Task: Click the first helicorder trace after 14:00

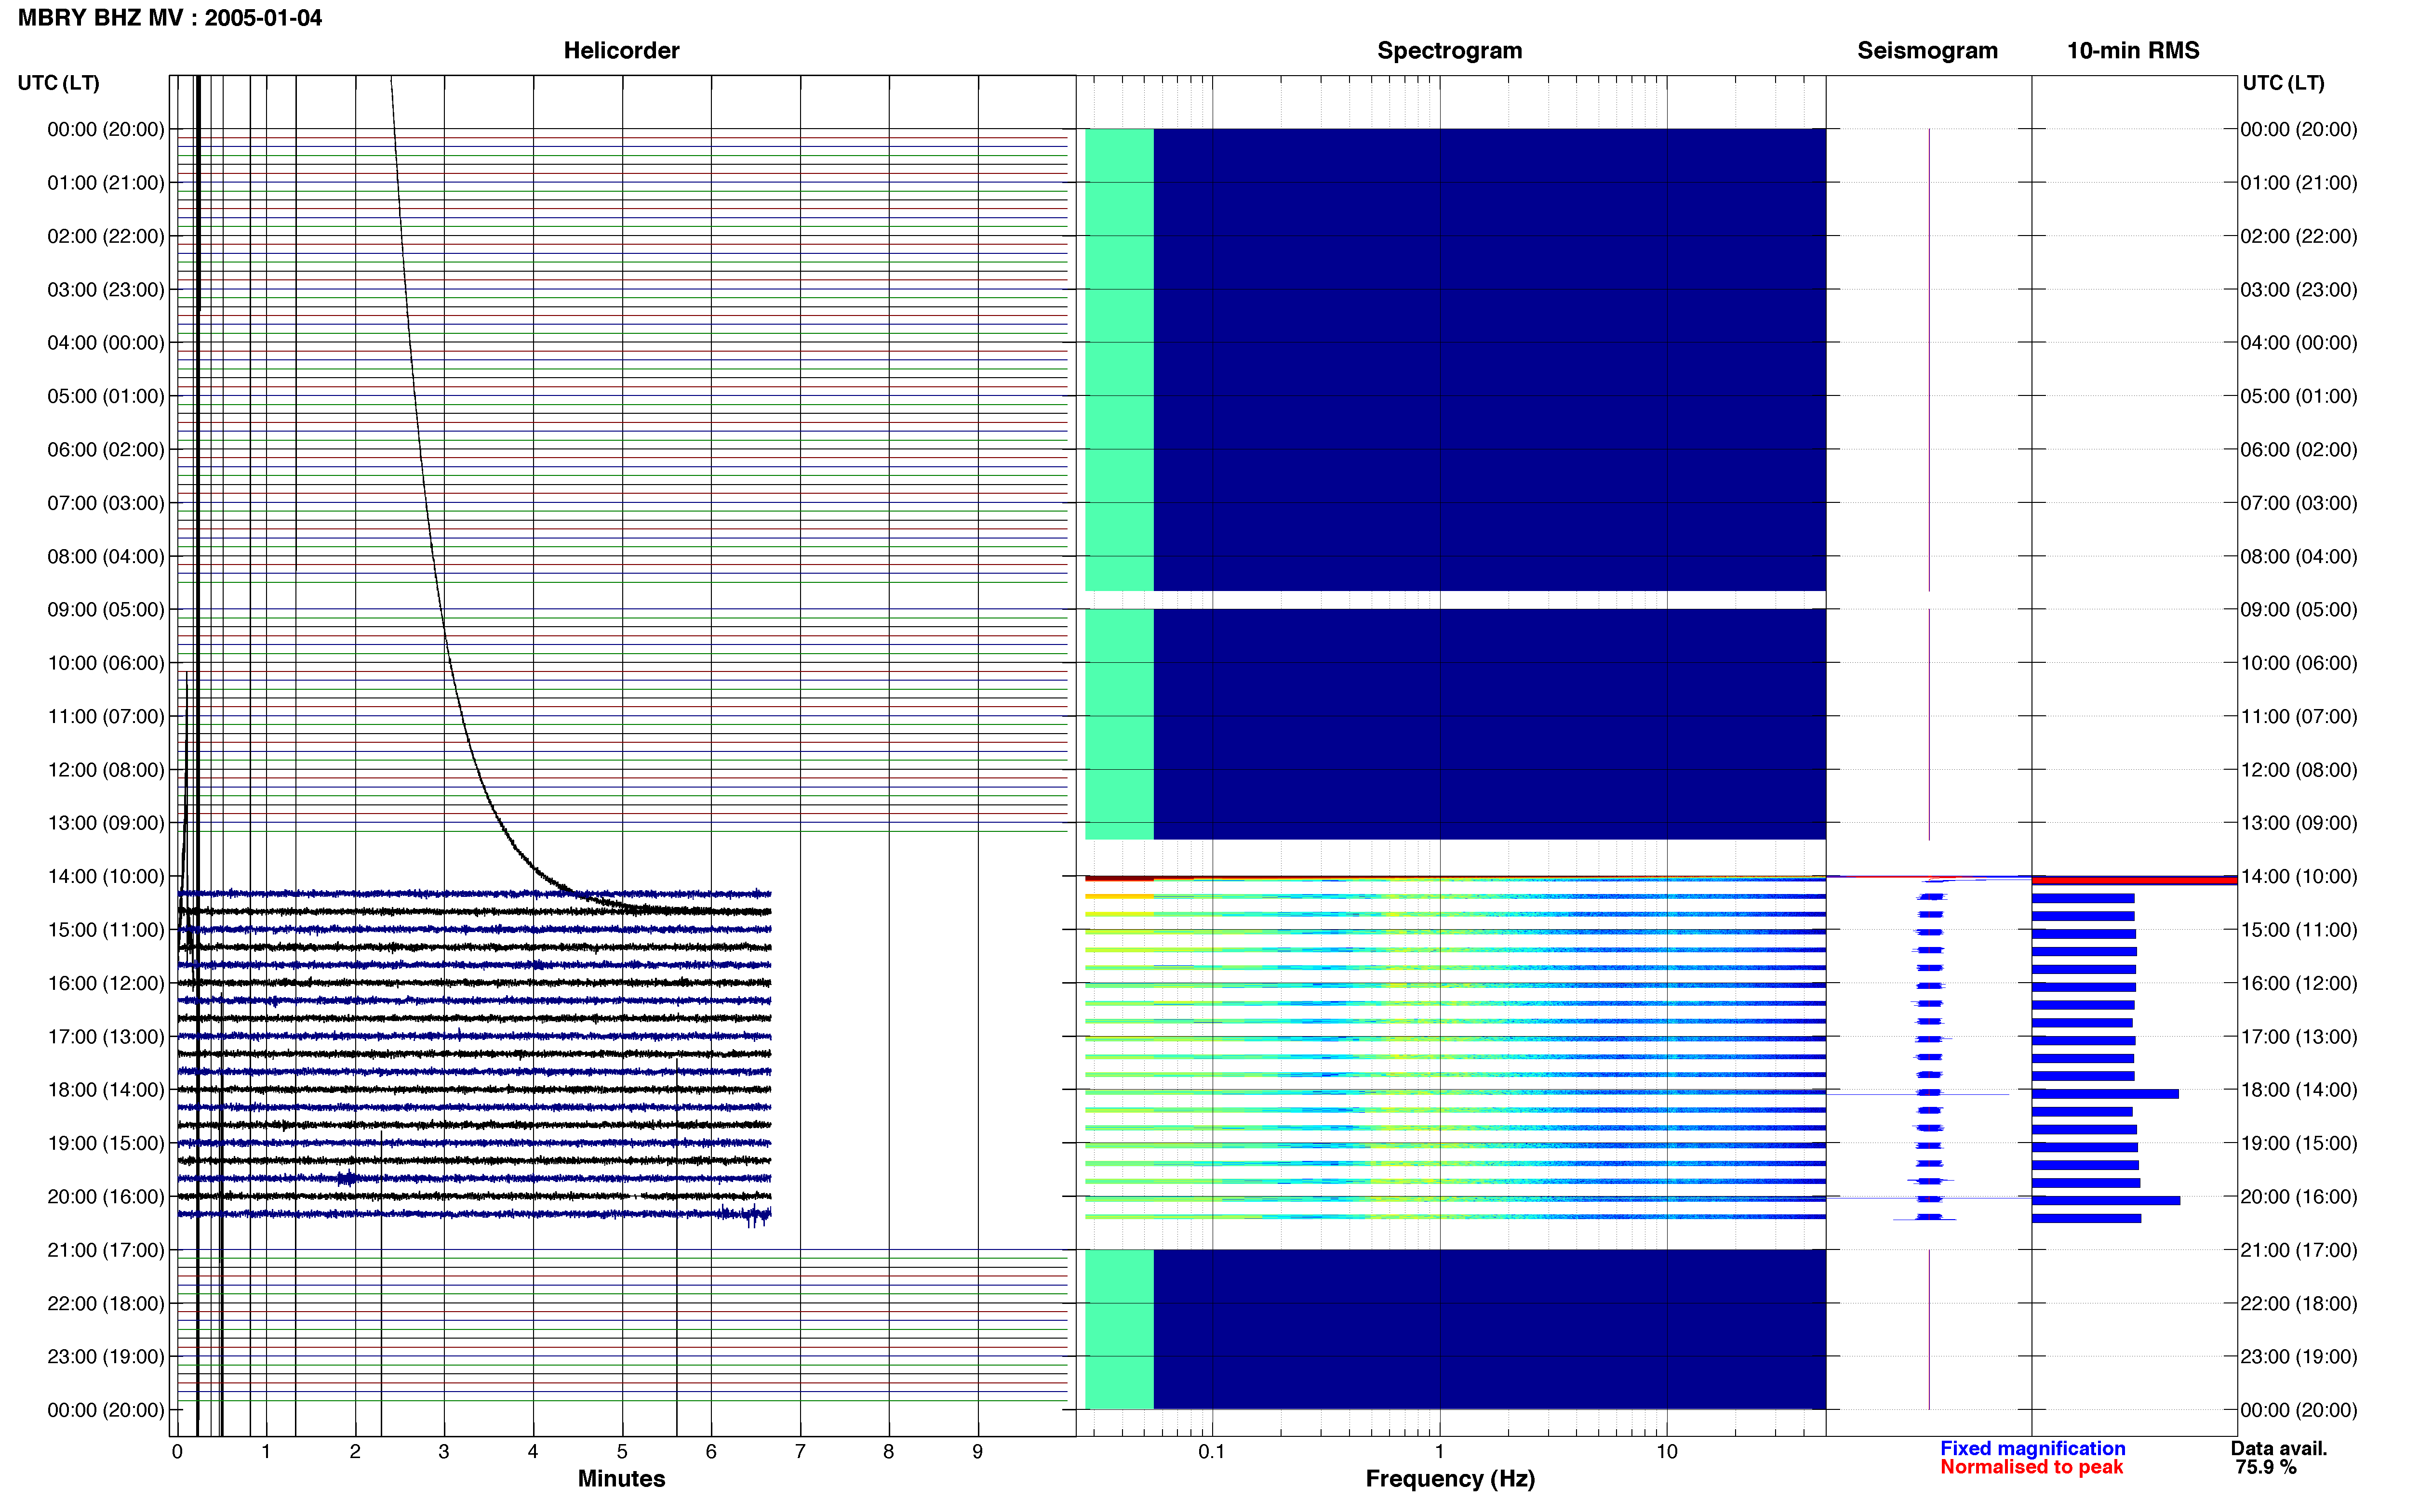Action: 474,894
